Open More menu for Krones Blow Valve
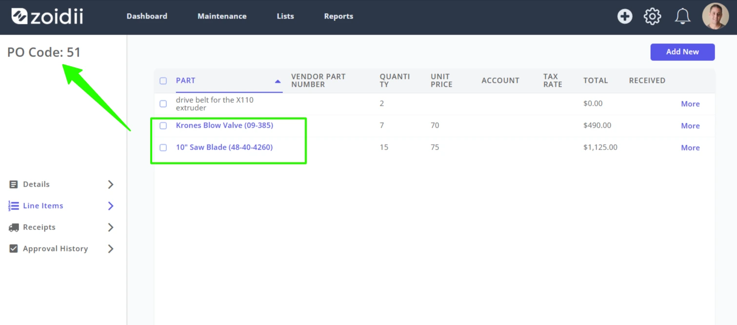 click(690, 126)
